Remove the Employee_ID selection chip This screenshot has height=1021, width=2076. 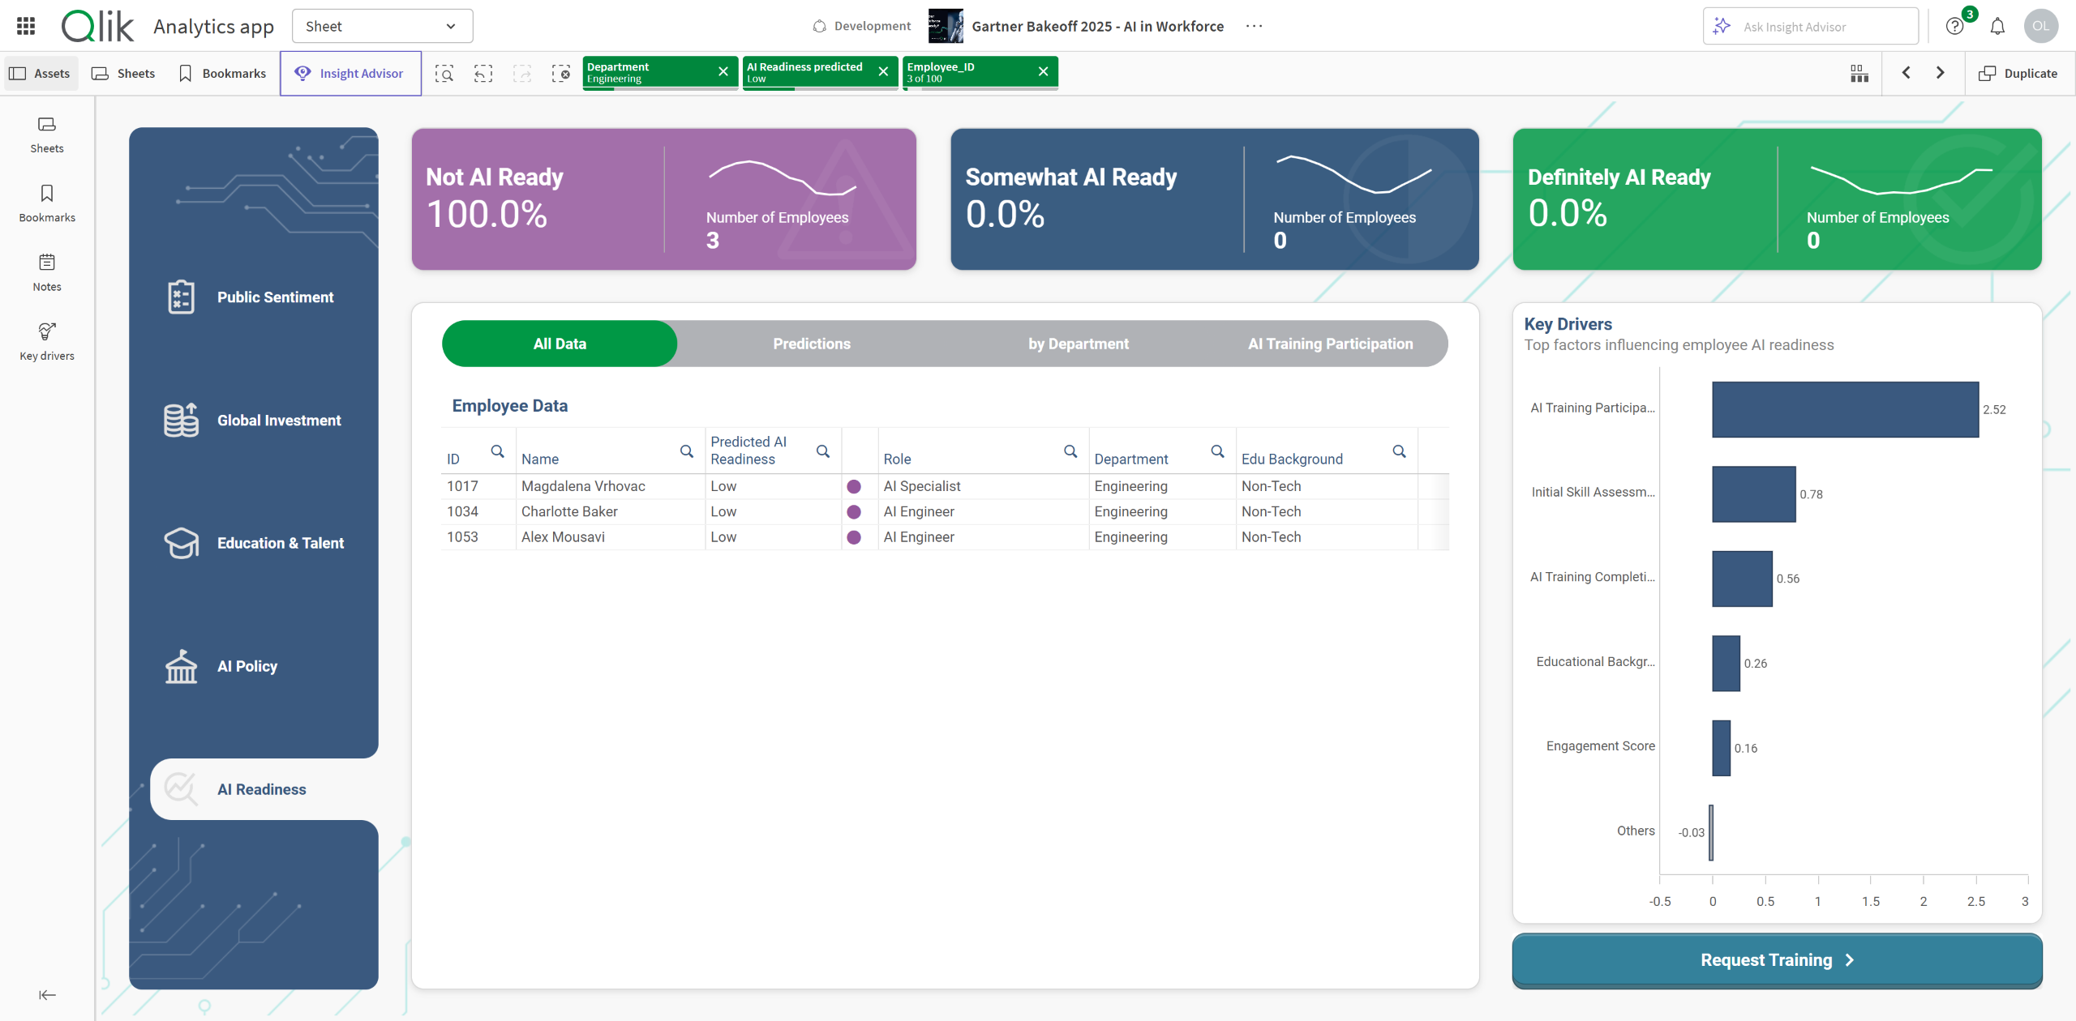tap(1043, 72)
